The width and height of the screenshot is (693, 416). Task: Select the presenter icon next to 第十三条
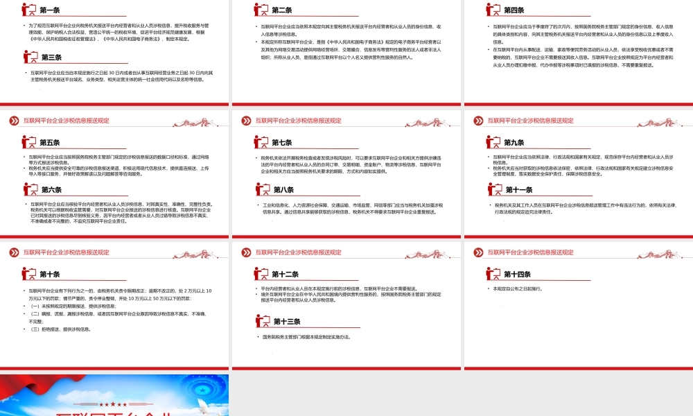click(261, 321)
